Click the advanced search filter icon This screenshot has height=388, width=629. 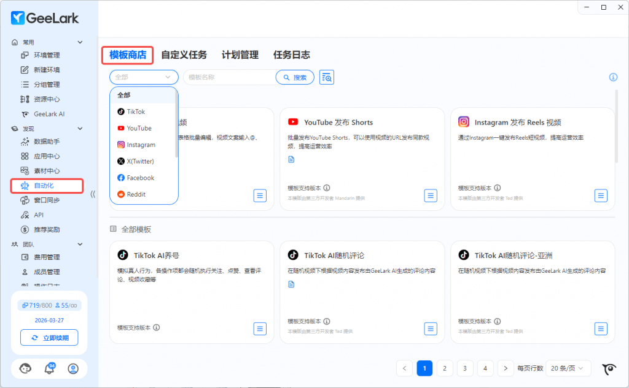(x=327, y=77)
